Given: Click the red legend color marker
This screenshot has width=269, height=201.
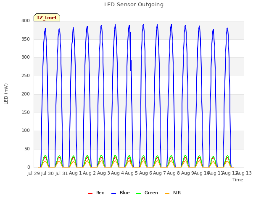Looking at the screenshot, I should (90, 193).
